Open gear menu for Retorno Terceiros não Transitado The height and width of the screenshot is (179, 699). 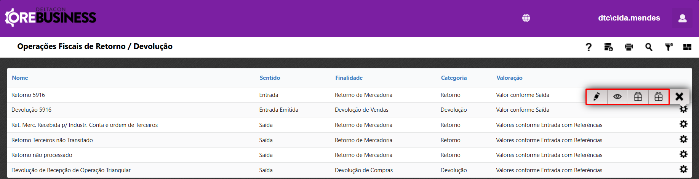[x=684, y=139]
